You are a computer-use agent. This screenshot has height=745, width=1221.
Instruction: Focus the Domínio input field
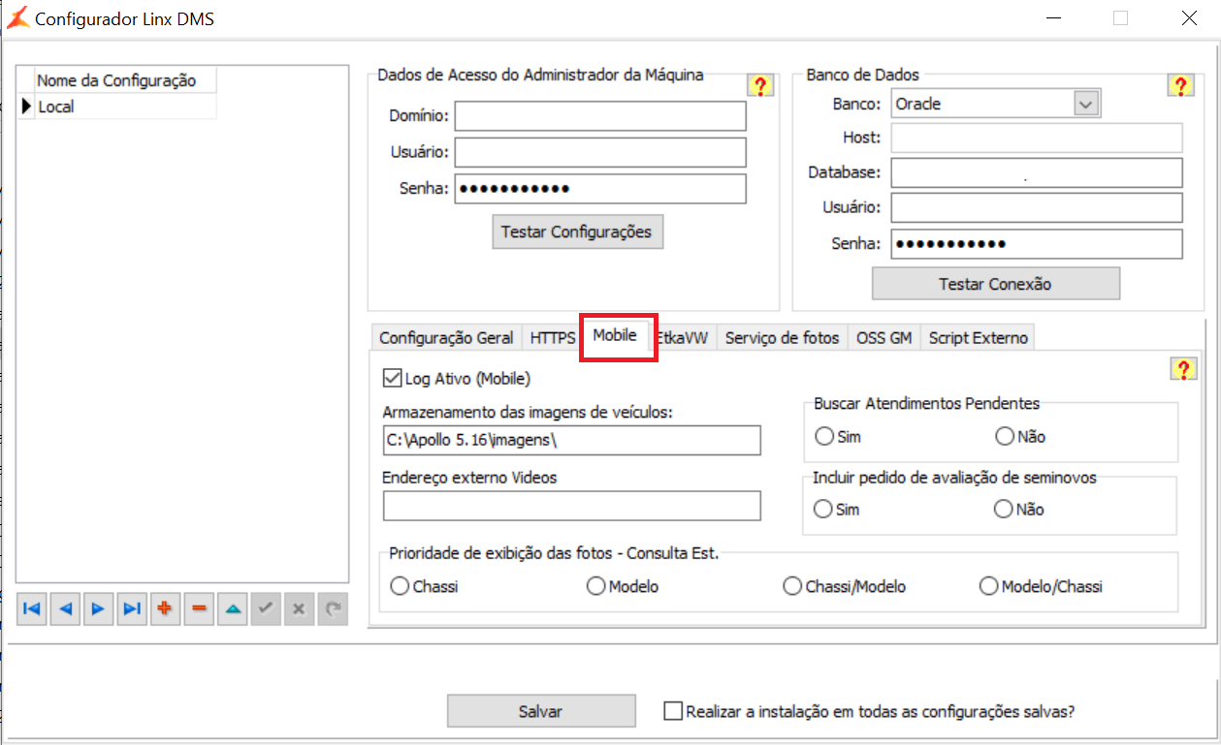(x=600, y=116)
